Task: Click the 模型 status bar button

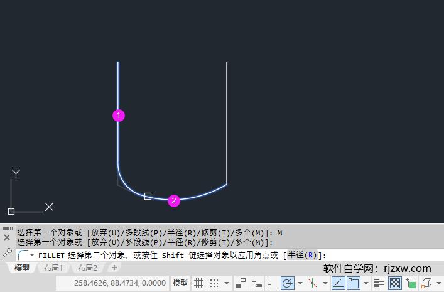Action: [180, 283]
